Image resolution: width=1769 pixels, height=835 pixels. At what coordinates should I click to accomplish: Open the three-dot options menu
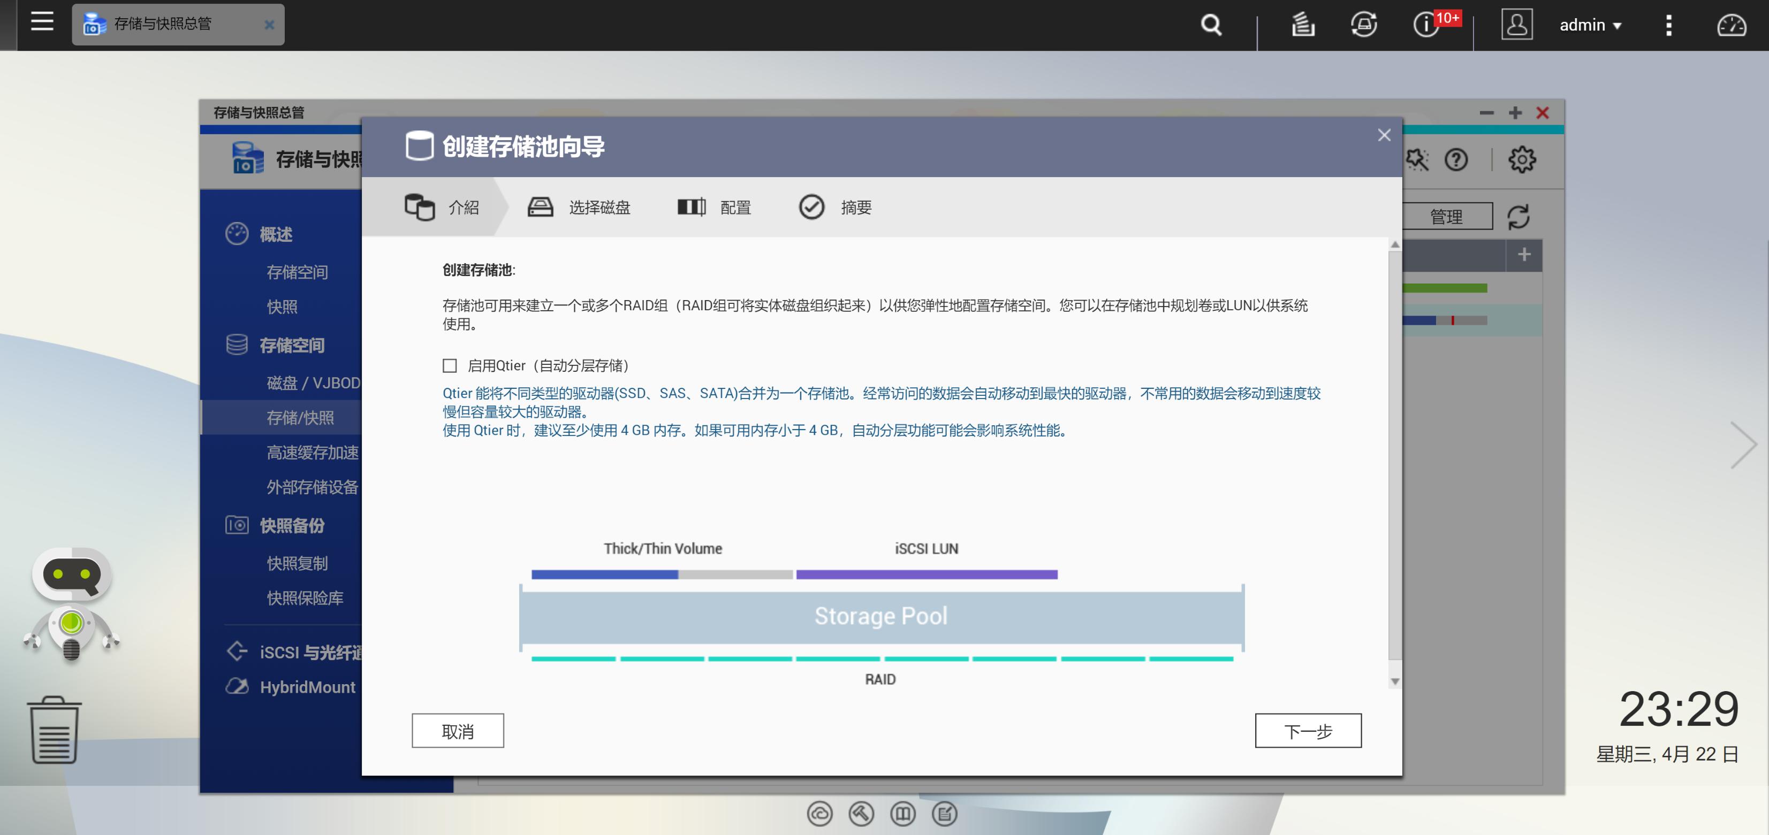click(x=1669, y=25)
